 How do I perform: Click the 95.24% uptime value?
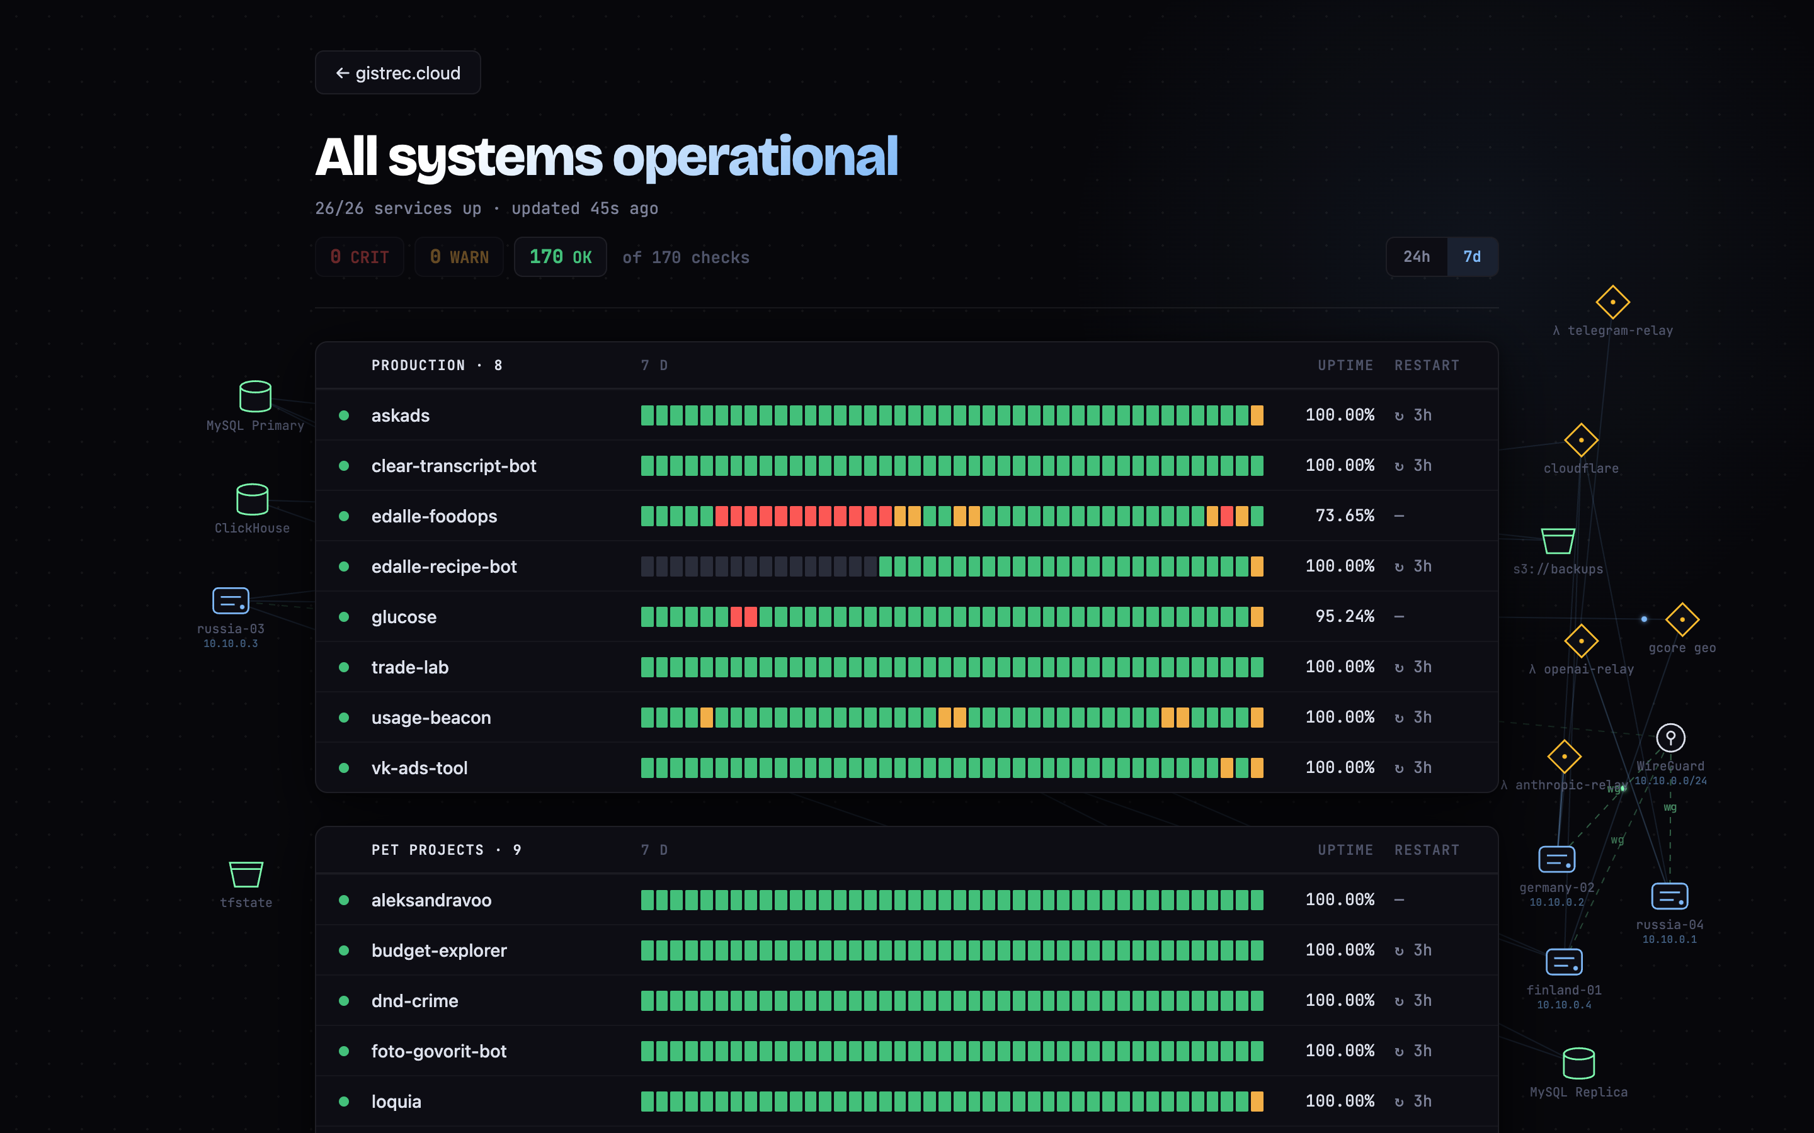click(x=1345, y=616)
